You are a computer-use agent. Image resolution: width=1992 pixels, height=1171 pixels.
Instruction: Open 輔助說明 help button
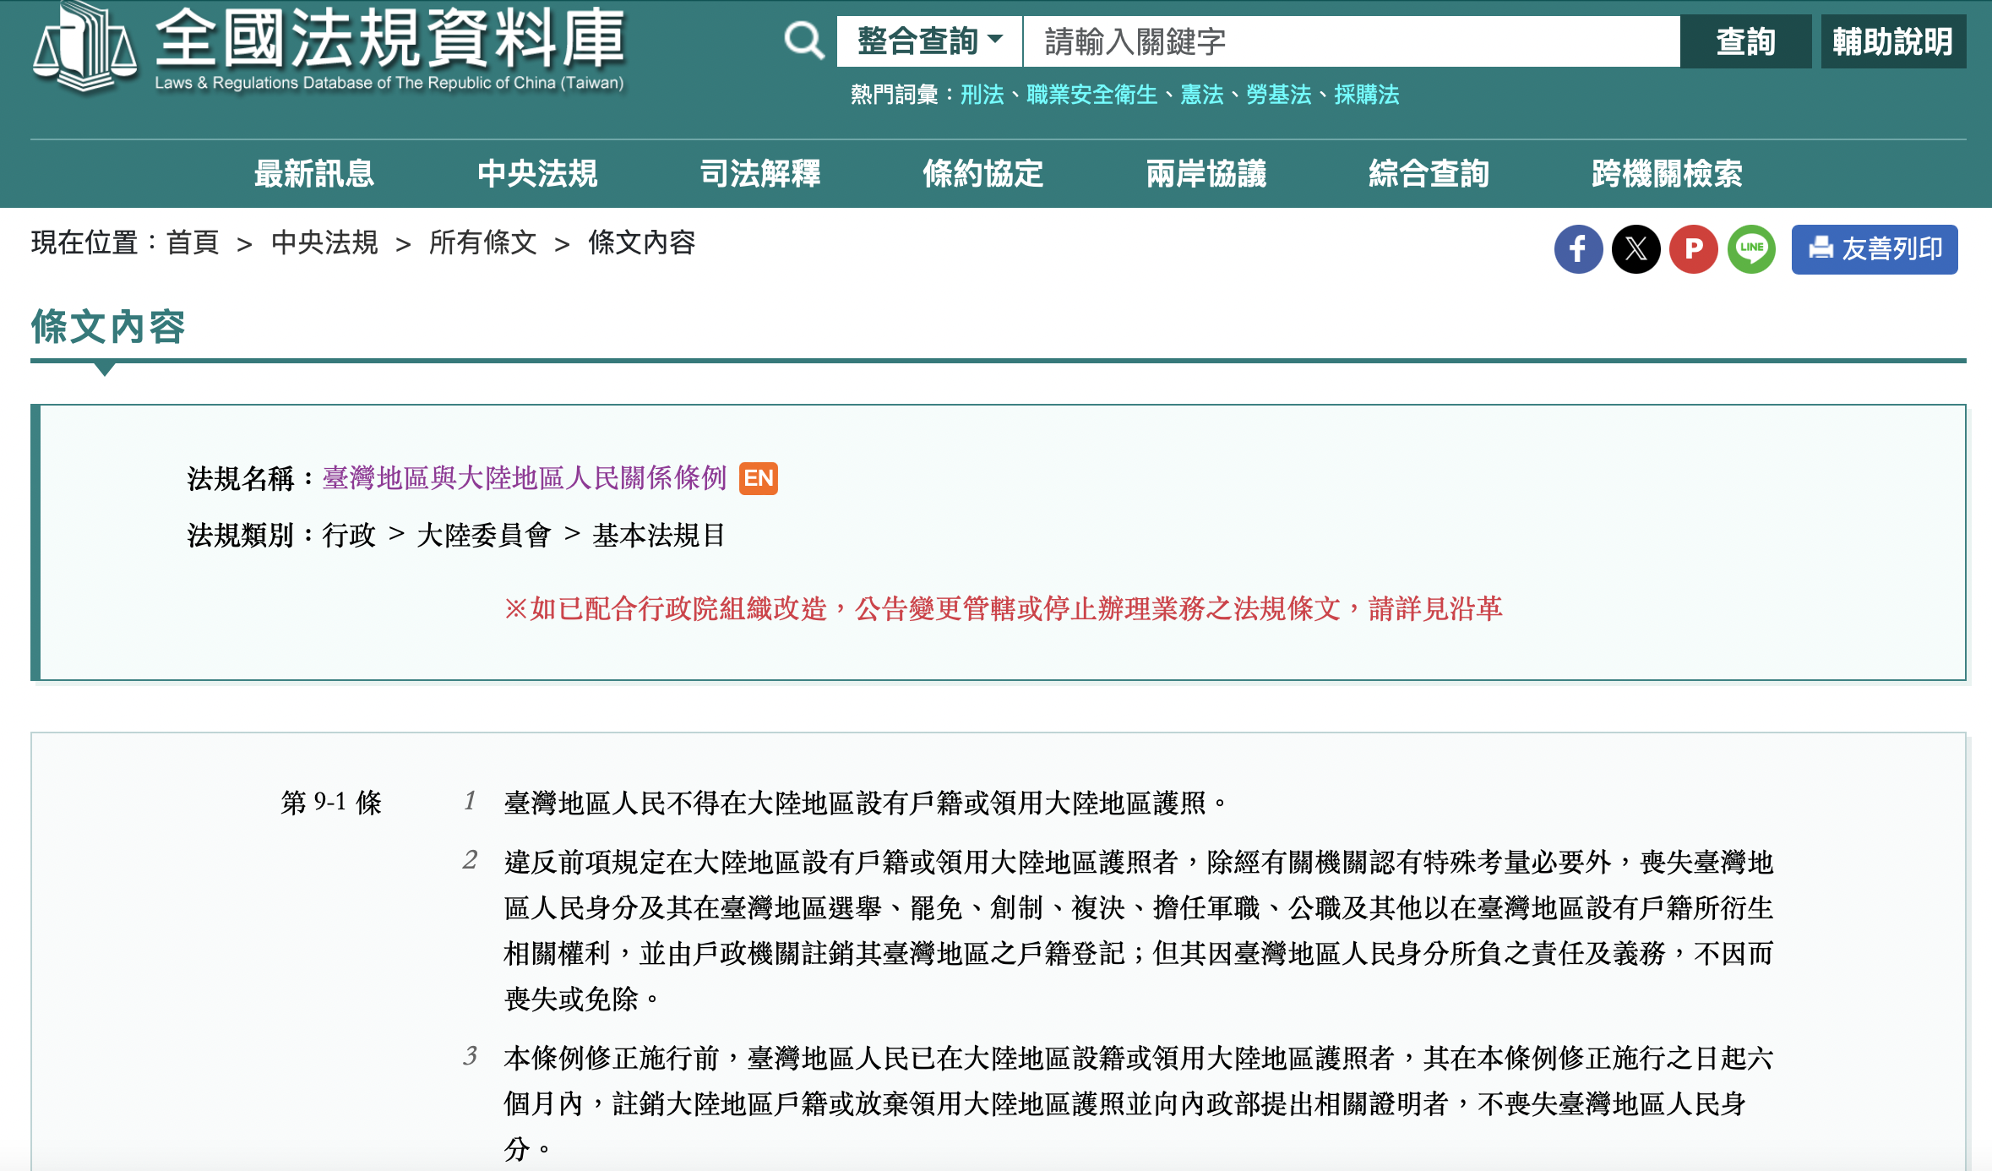[1893, 41]
